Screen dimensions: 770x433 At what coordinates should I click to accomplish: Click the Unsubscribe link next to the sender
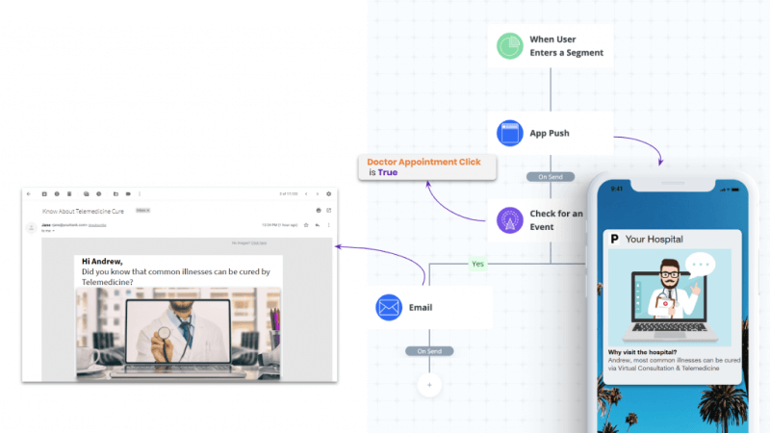[x=99, y=225]
